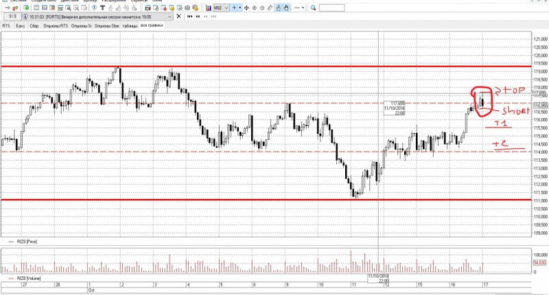Image resolution: width=549 pixels, height=295 pixels.
Task: Click the table-with-red-dot toolbar icon
Action: click(163, 8)
